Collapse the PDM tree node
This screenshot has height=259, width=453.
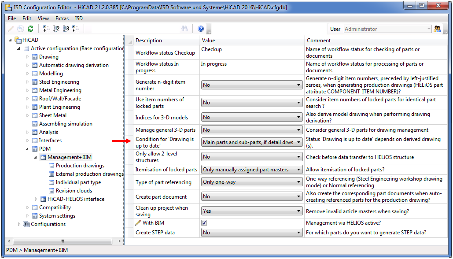pos(27,149)
